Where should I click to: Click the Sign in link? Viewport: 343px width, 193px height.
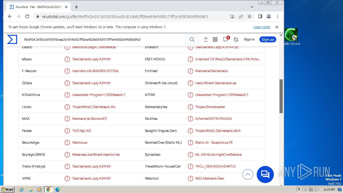249,39
